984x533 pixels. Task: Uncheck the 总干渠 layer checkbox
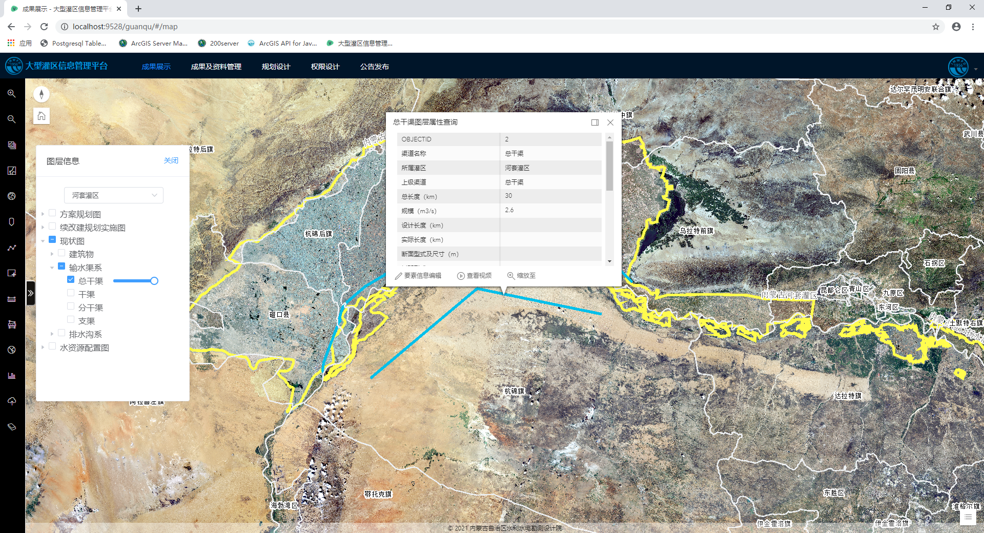click(71, 279)
